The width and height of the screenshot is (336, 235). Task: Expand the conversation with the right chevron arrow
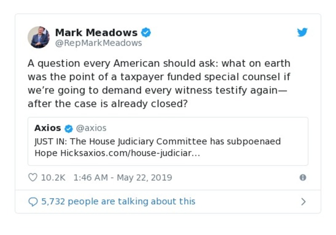coord(303,202)
